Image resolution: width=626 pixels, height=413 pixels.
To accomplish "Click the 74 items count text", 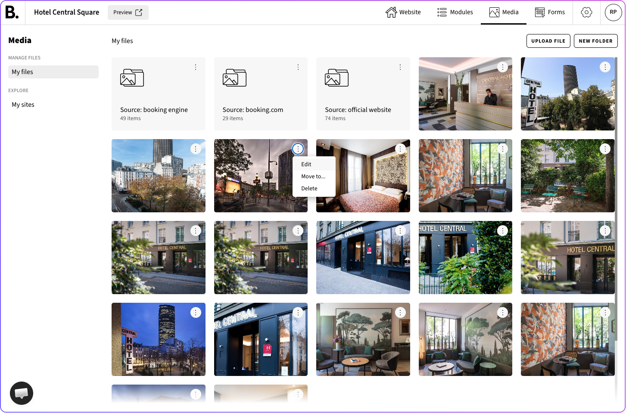I will (335, 118).
